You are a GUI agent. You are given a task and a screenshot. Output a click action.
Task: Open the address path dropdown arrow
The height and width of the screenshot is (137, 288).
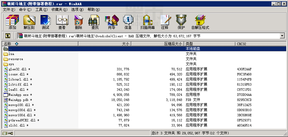[x=282, y=36]
